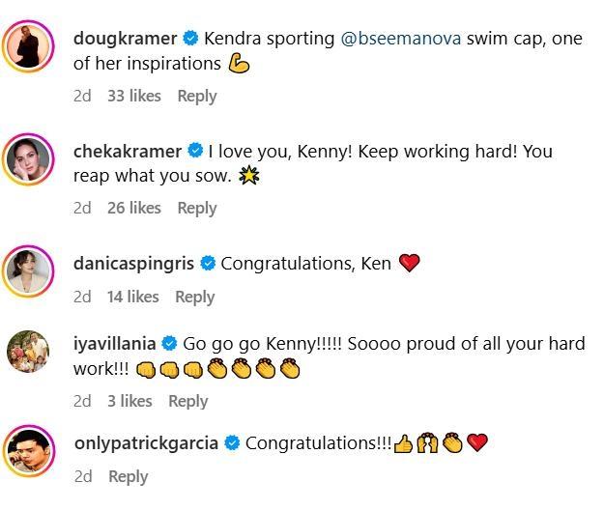Reply to danicaspingris's congratulations comment

(x=194, y=298)
